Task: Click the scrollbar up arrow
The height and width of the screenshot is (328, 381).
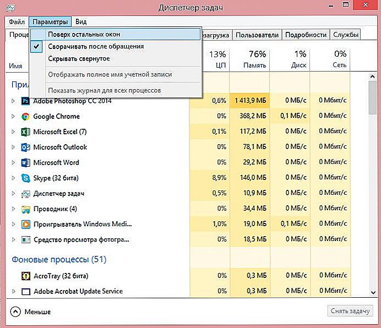Action: pos(373,76)
